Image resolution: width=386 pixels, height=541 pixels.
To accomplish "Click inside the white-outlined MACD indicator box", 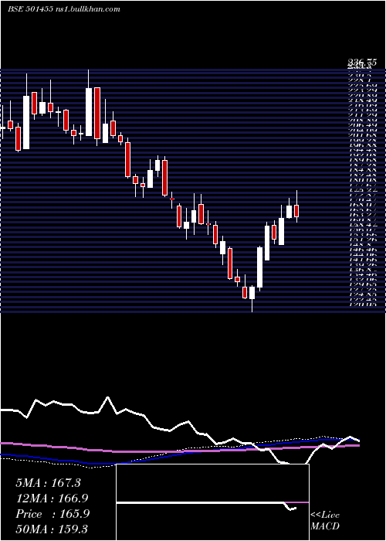I will tap(212, 502).
